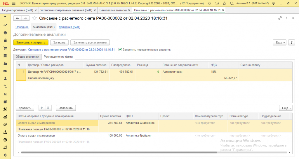The image size is (299, 159).
Task: Click 'Записать и закрыть' button
Action: [31, 42]
